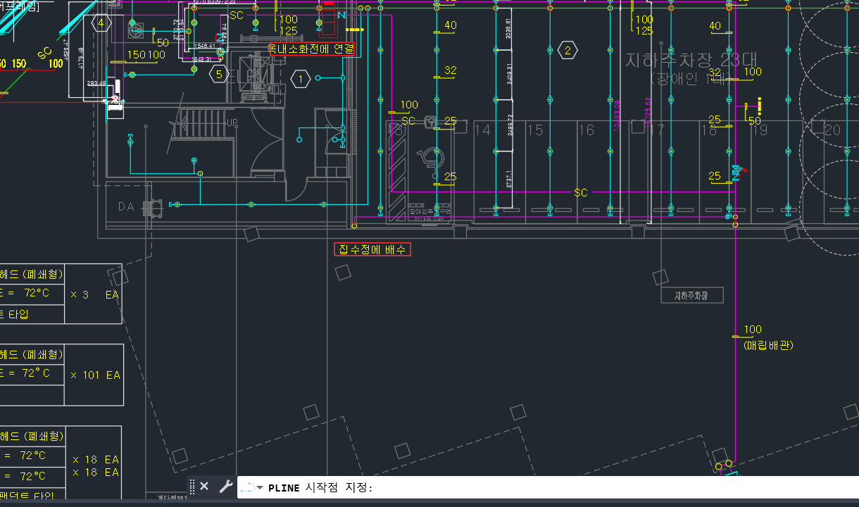Click the UP stair direction label
The width and height of the screenshot is (859, 507).
pos(232,123)
